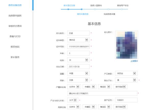Open 修改采集信息 in the sidebar
Viewport: 163px width, 110px height.
pyautogui.click(x=15, y=5)
